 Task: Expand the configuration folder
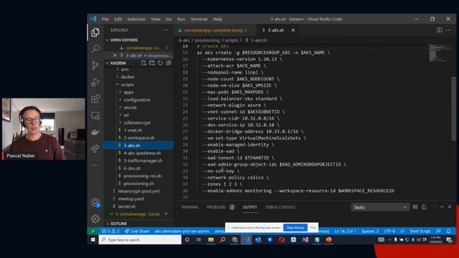(x=137, y=100)
